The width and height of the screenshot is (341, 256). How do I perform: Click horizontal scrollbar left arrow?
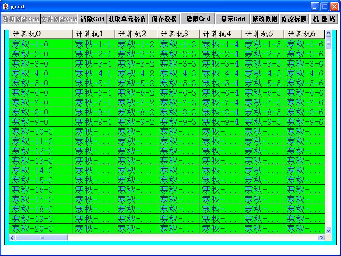coord(12,237)
